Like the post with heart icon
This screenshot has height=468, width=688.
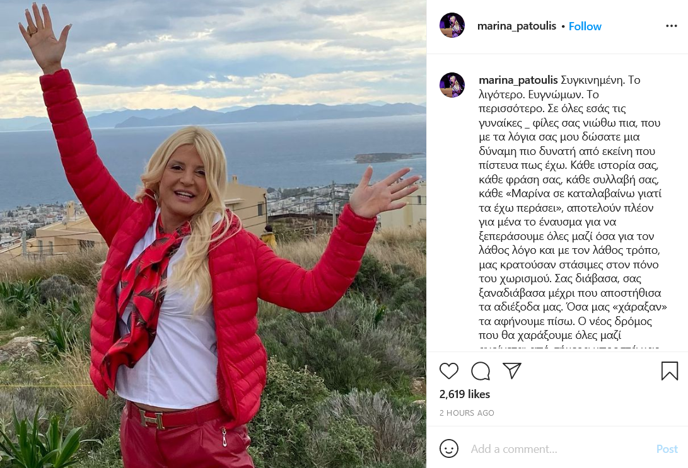coord(448,371)
